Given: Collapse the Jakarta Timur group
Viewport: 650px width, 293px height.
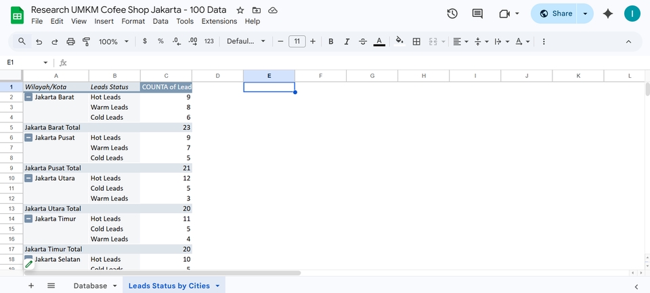Looking at the screenshot, I should [x=28, y=219].
